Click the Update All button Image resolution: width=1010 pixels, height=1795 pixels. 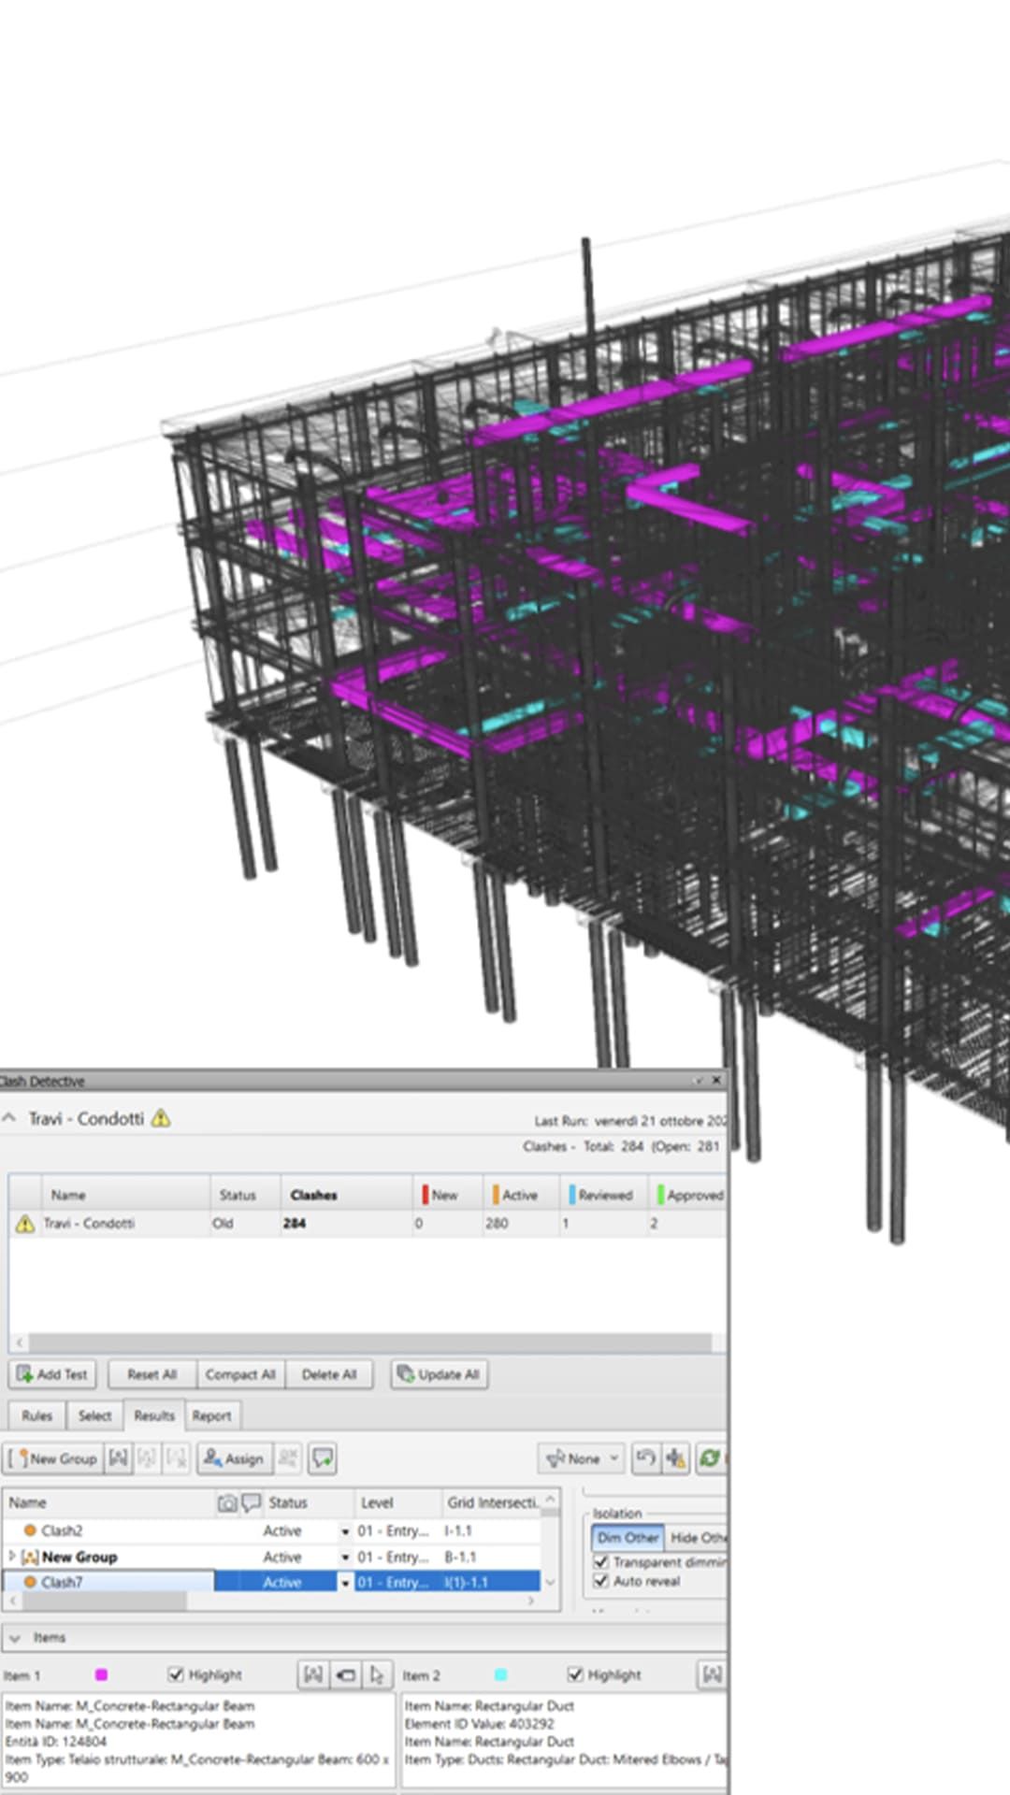click(439, 1374)
